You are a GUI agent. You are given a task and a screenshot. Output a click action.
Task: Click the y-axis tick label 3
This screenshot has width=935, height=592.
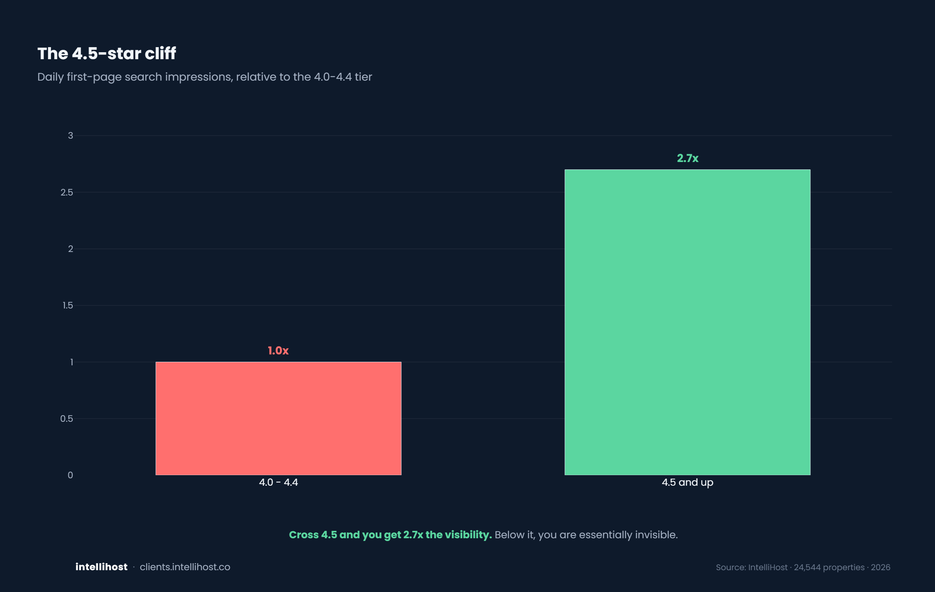coord(71,136)
